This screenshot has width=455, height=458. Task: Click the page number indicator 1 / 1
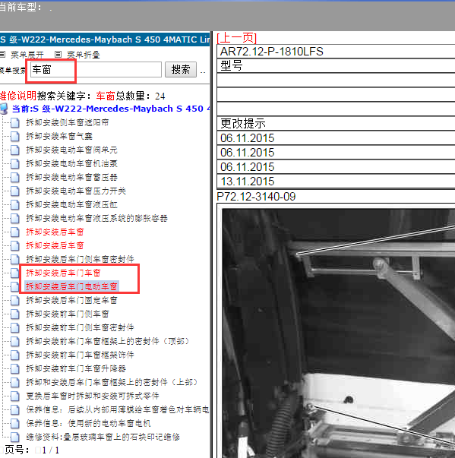click(51, 450)
